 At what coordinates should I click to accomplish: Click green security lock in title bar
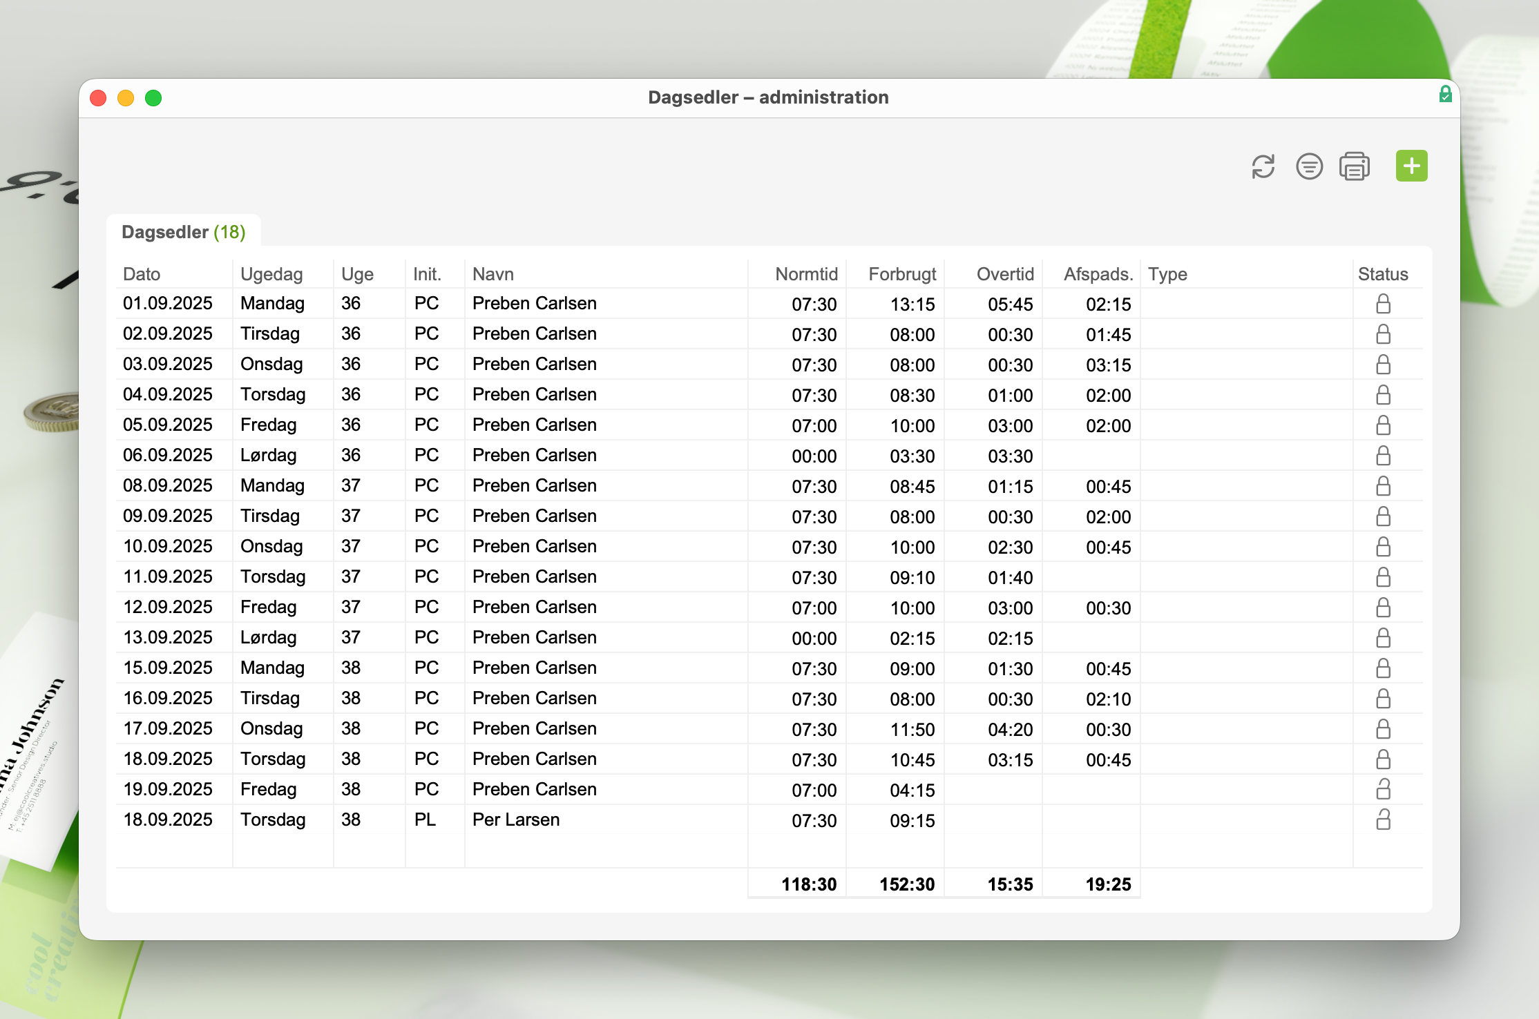(x=1445, y=94)
